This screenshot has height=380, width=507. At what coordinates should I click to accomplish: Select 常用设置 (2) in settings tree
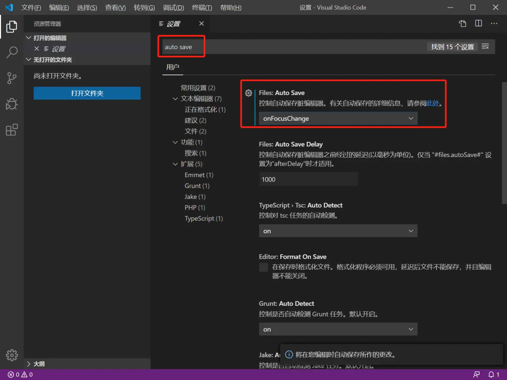(x=198, y=88)
